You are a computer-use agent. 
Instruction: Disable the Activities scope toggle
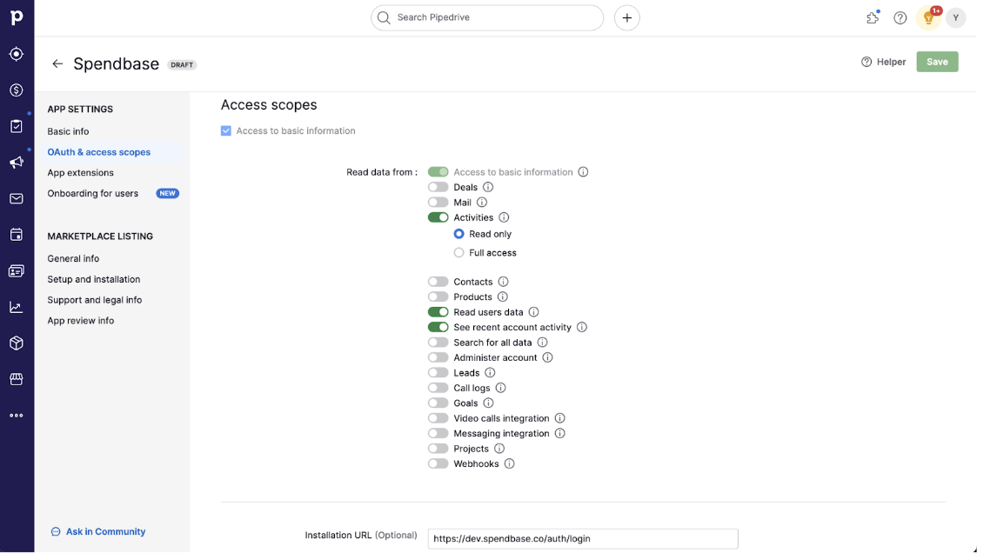tap(438, 217)
